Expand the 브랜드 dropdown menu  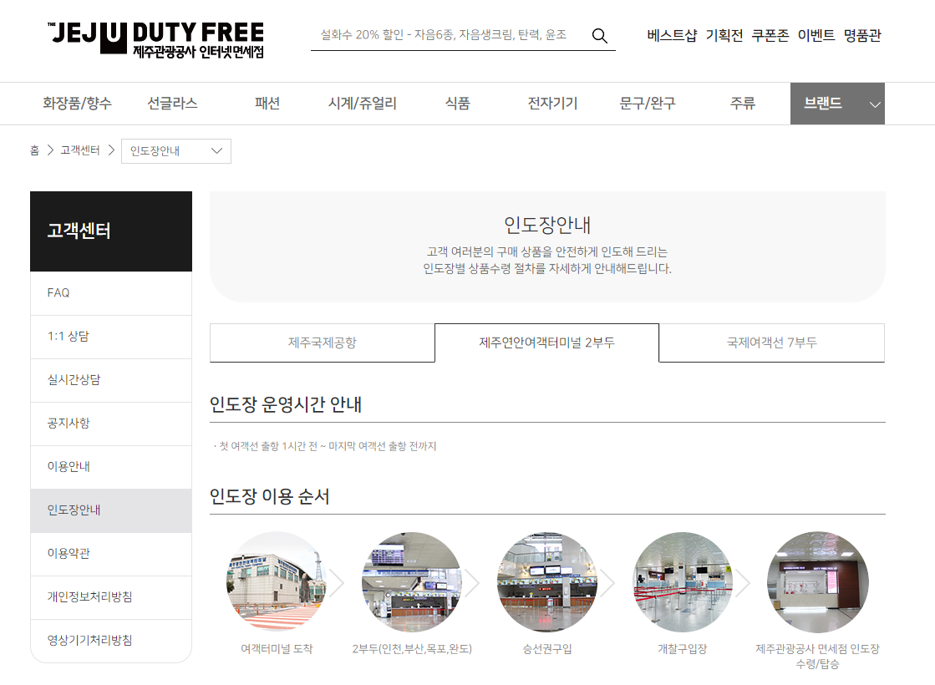pyautogui.click(x=837, y=104)
